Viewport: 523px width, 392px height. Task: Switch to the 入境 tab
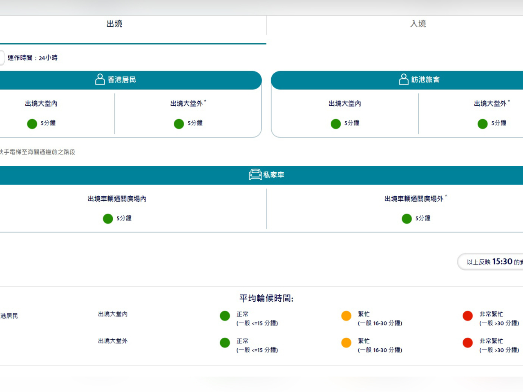coord(418,24)
